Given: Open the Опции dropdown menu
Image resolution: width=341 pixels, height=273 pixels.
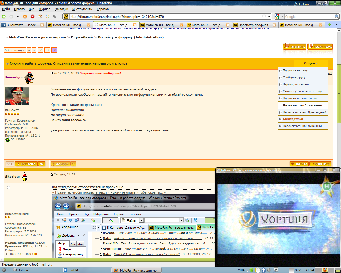Looking at the screenshot, I should [311, 63].
